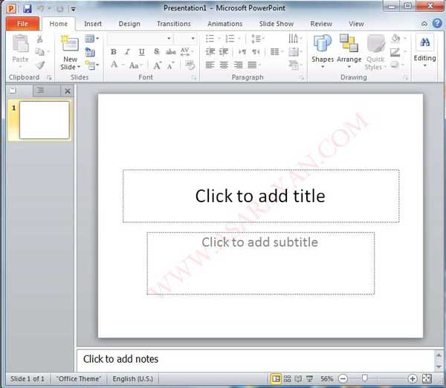Open the Insert ribbon tab
This screenshot has width=446, height=388.
93,24
